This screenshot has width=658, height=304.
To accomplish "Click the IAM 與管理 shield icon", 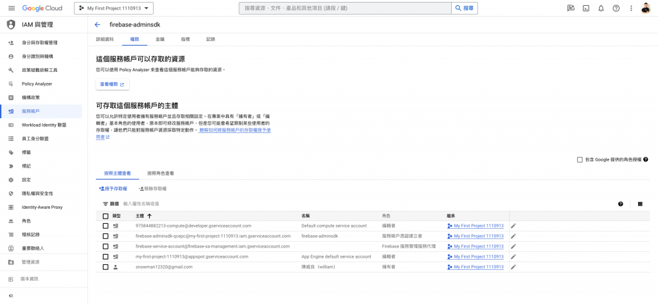I will click(11, 25).
